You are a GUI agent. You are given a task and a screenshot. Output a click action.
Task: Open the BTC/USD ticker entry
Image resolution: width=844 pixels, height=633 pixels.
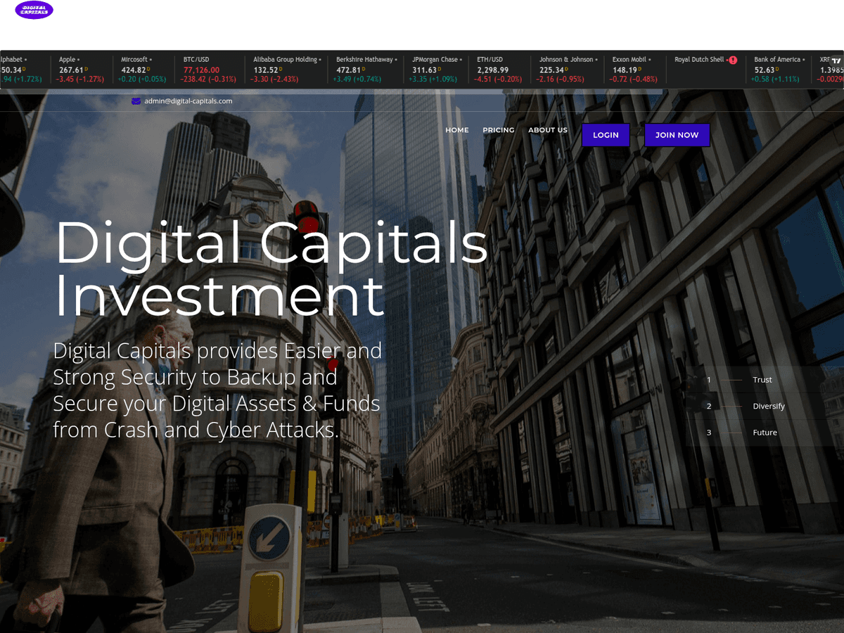click(x=210, y=70)
